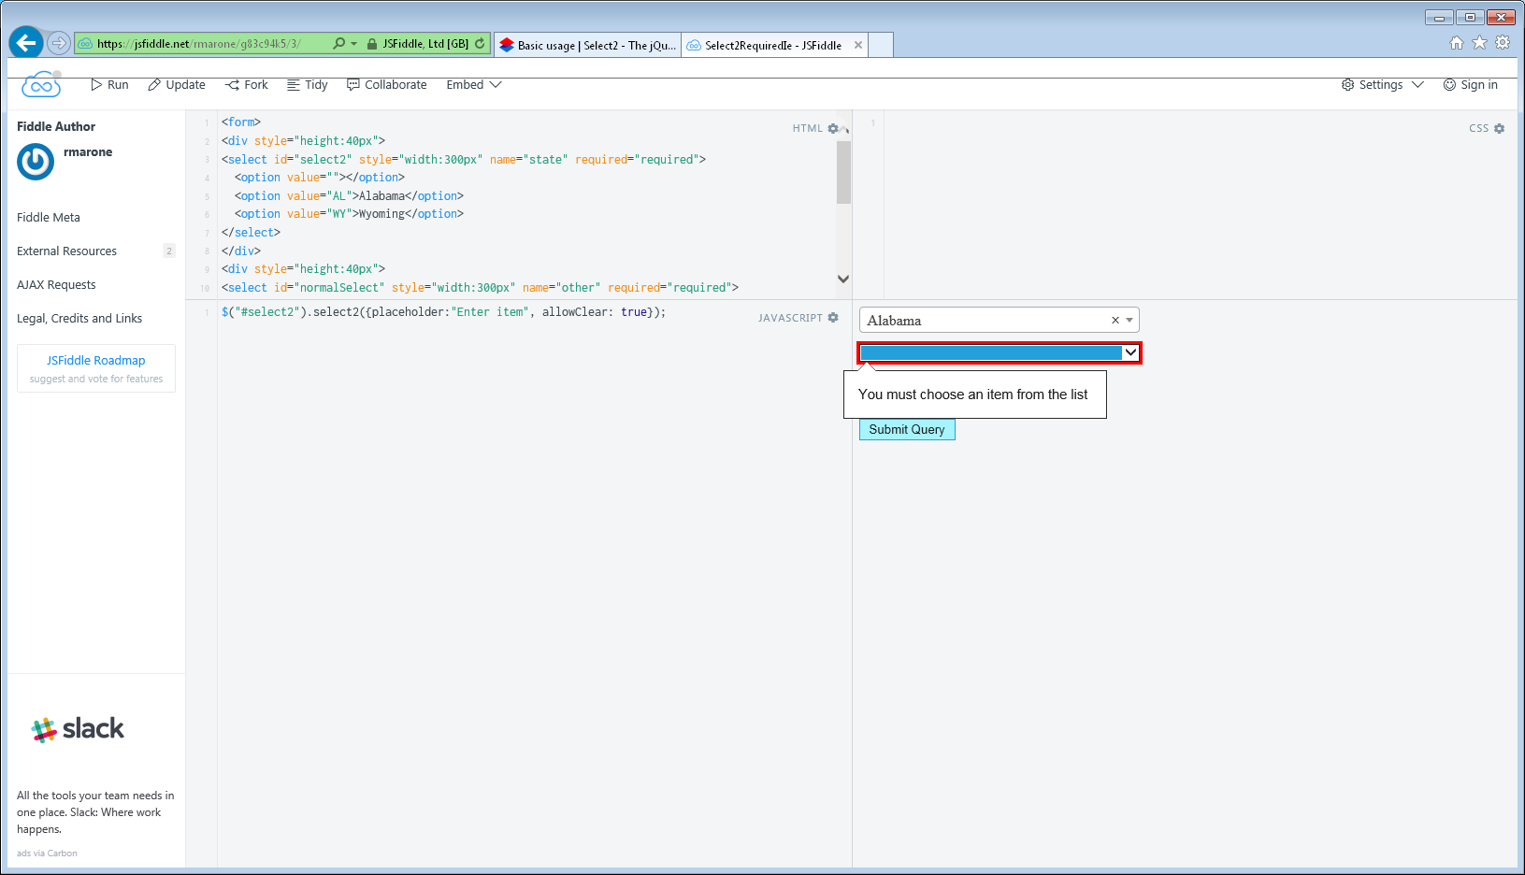Click the Submit Query button
1525x875 pixels.
[x=906, y=429]
